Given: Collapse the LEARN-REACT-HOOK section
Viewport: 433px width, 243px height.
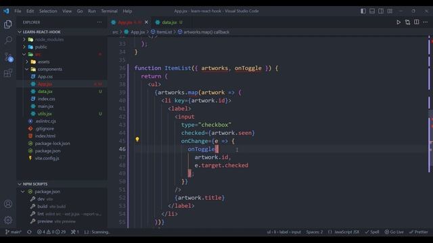Looking at the screenshot, I should [x=62, y=32].
